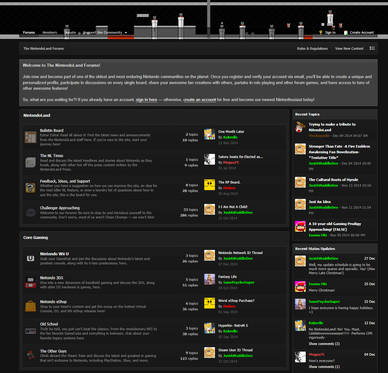Click the key icon beside Sign In
This screenshot has height=373, width=388.
coord(321,32)
